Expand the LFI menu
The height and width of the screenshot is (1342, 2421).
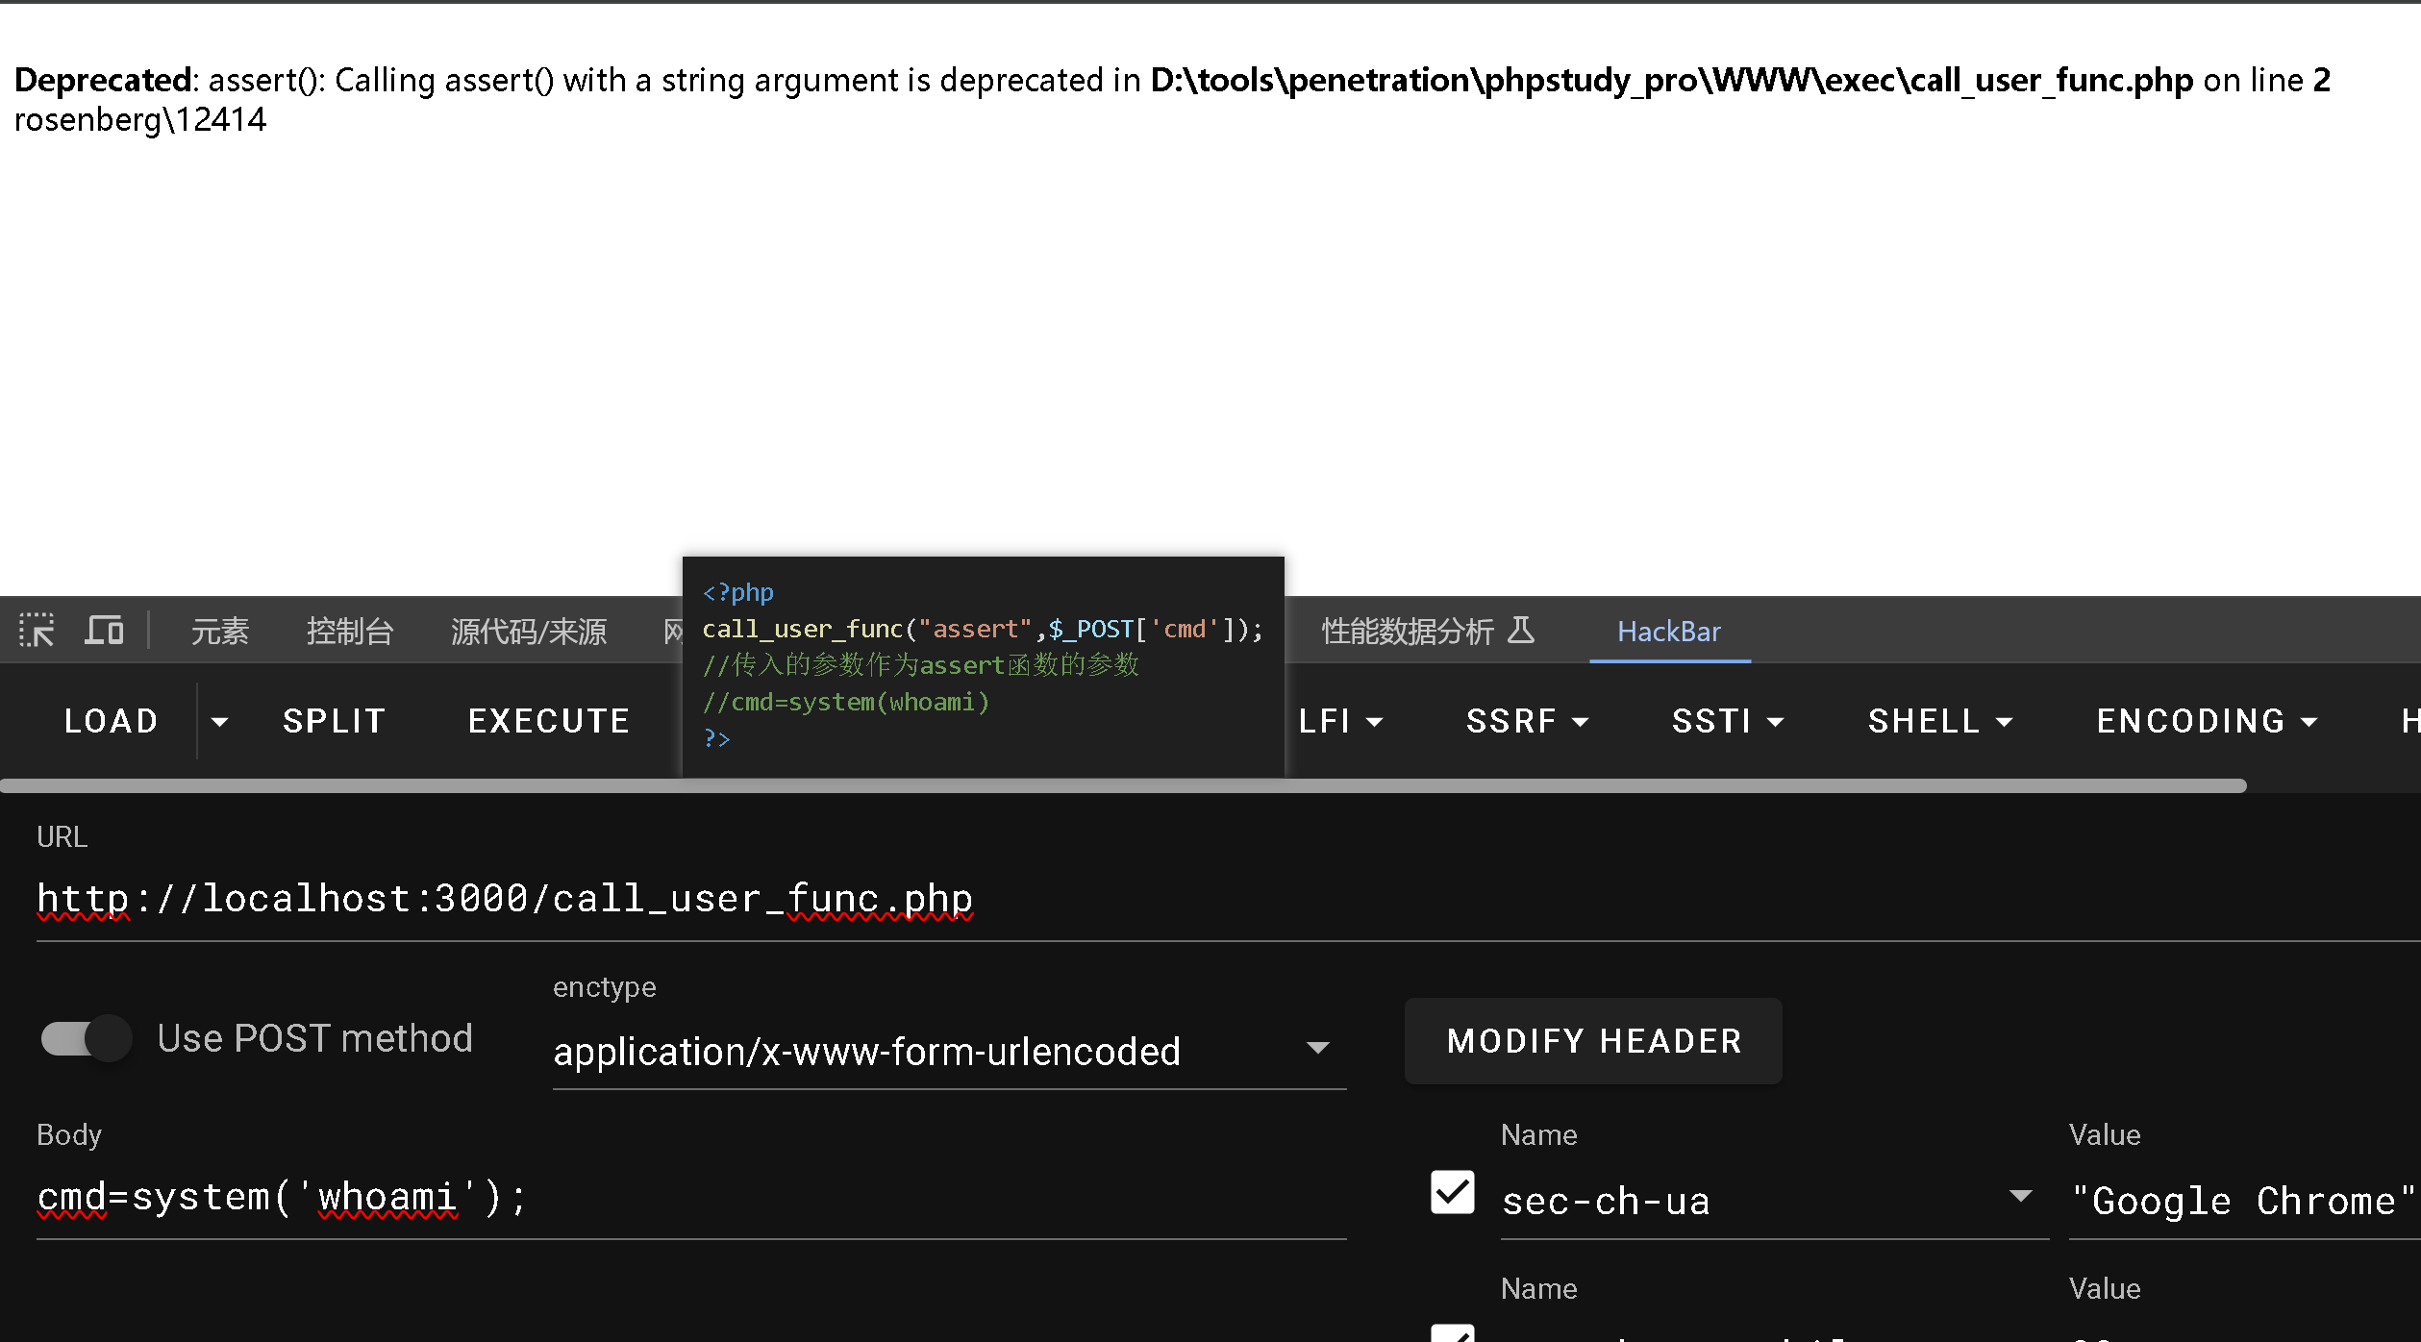click(1340, 721)
